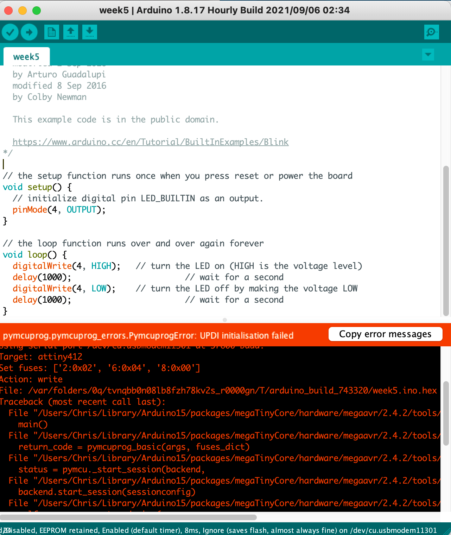451x535 pixels.
Task: Open a sketch with the Open icon
Action: coord(71,32)
